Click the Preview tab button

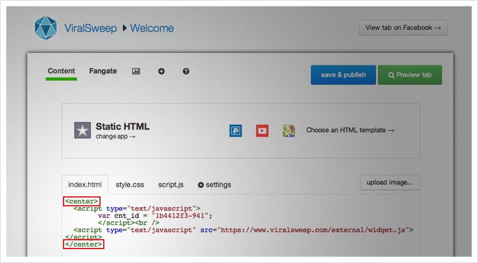click(x=410, y=75)
